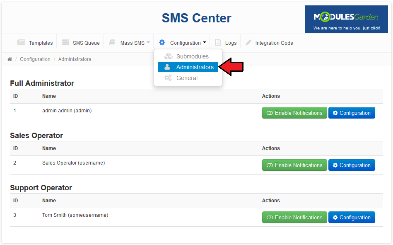The width and height of the screenshot is (393, 245).
Task: Click the Submodules cubes icon
Action: point(168,56)
